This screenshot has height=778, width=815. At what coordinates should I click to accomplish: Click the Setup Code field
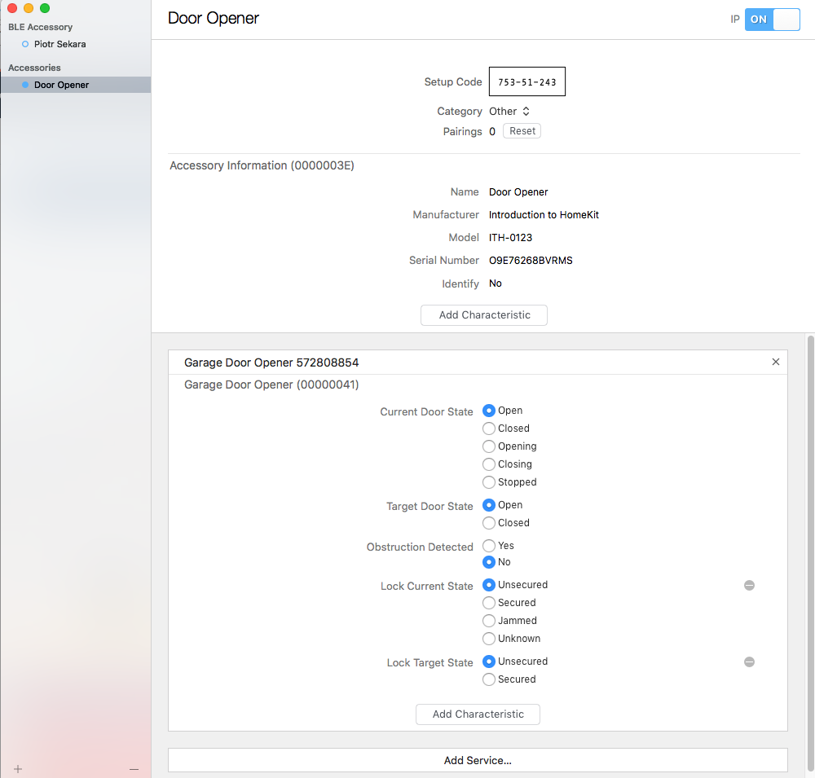click(x=527, y=82)
